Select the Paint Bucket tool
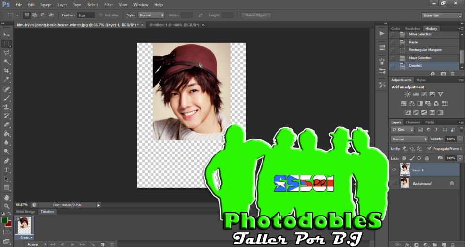The height and width of the screenshot is (247, 465). click(6, 134)
